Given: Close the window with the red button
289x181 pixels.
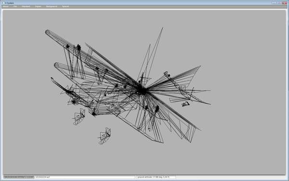Looking at the screenshot, I should [x=284, y=3].
